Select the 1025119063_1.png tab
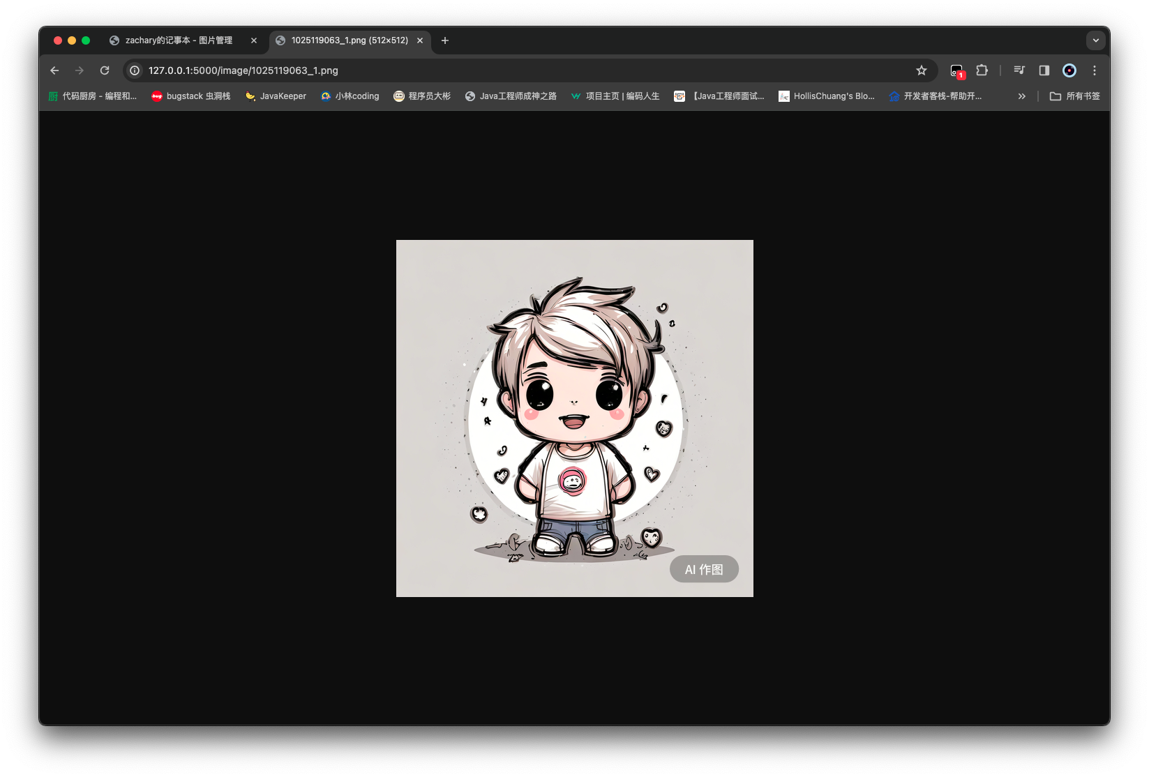This screenshot has height=777, width=1149. (350, 40)
